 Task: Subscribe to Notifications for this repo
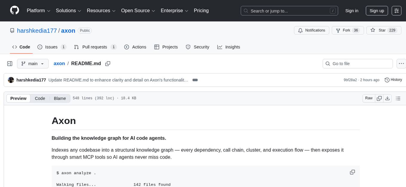click(312, 30)
